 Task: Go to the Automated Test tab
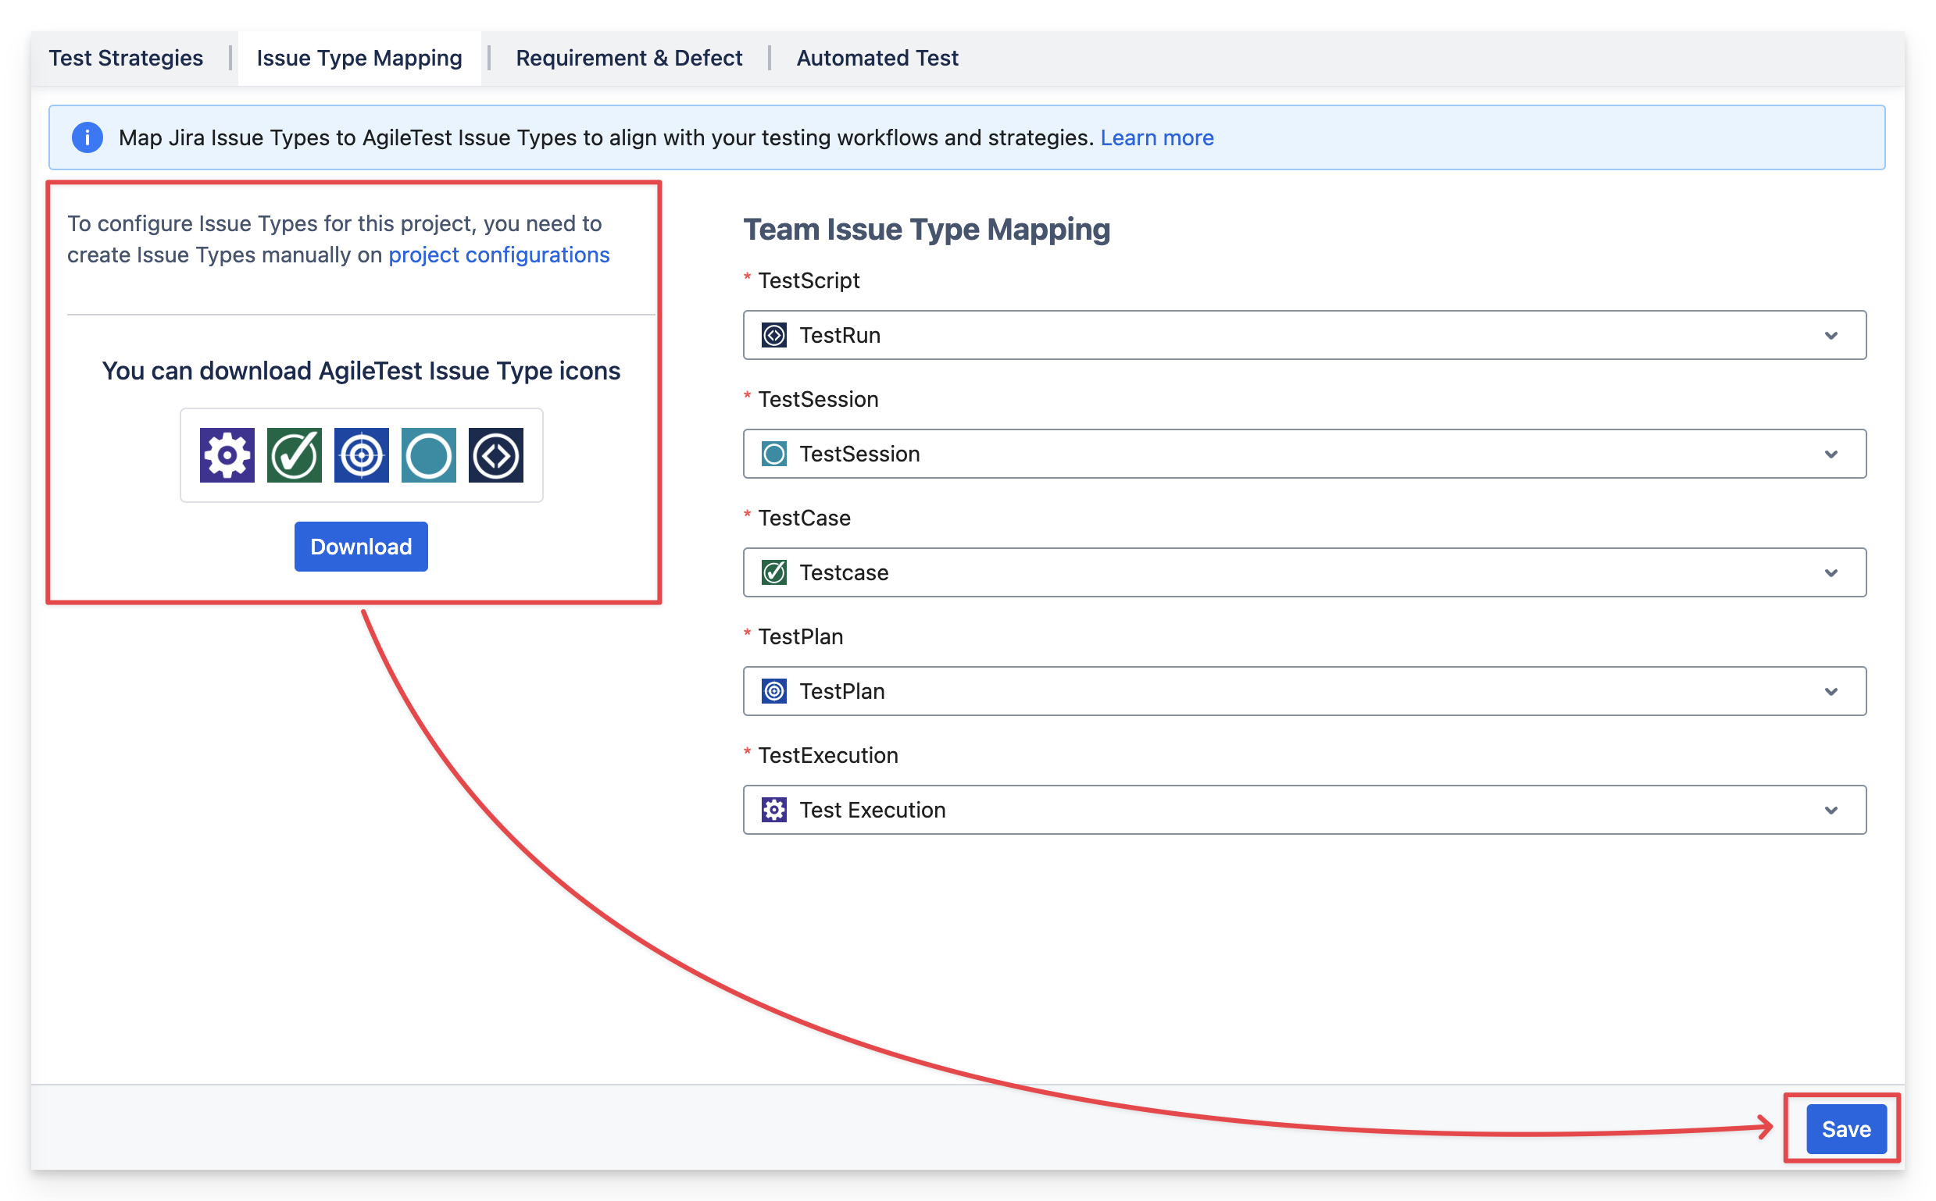[877, 58]
